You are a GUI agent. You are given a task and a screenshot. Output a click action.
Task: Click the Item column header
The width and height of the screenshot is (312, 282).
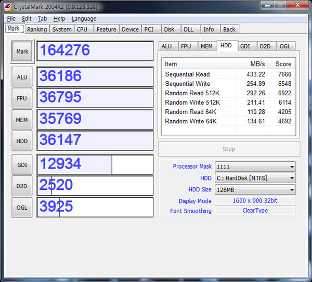coord(199,64)
